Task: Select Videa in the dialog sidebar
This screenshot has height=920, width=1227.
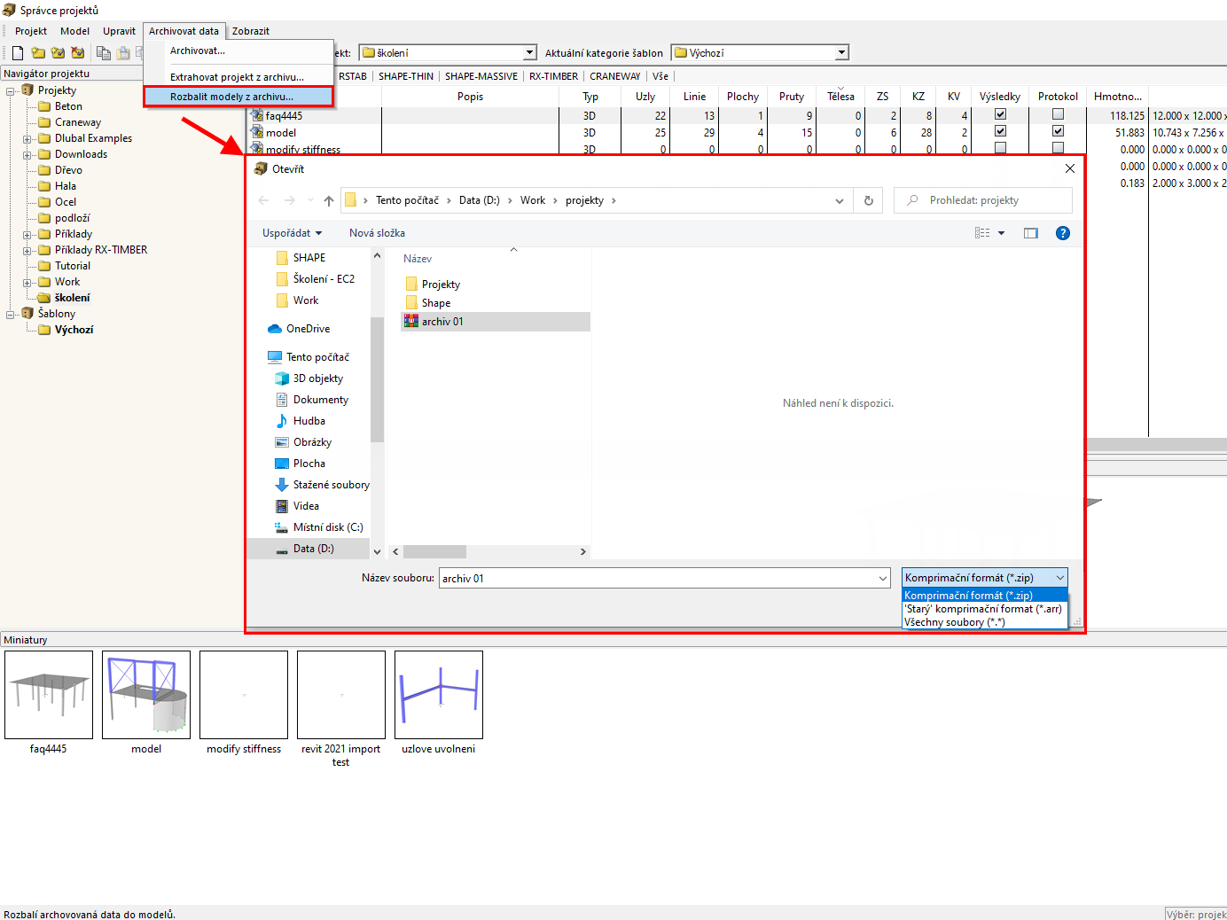Action: [x=297, y=506]
